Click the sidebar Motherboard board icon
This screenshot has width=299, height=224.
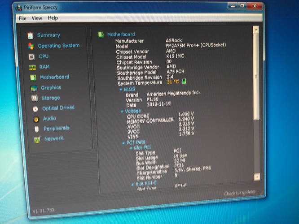33,78
